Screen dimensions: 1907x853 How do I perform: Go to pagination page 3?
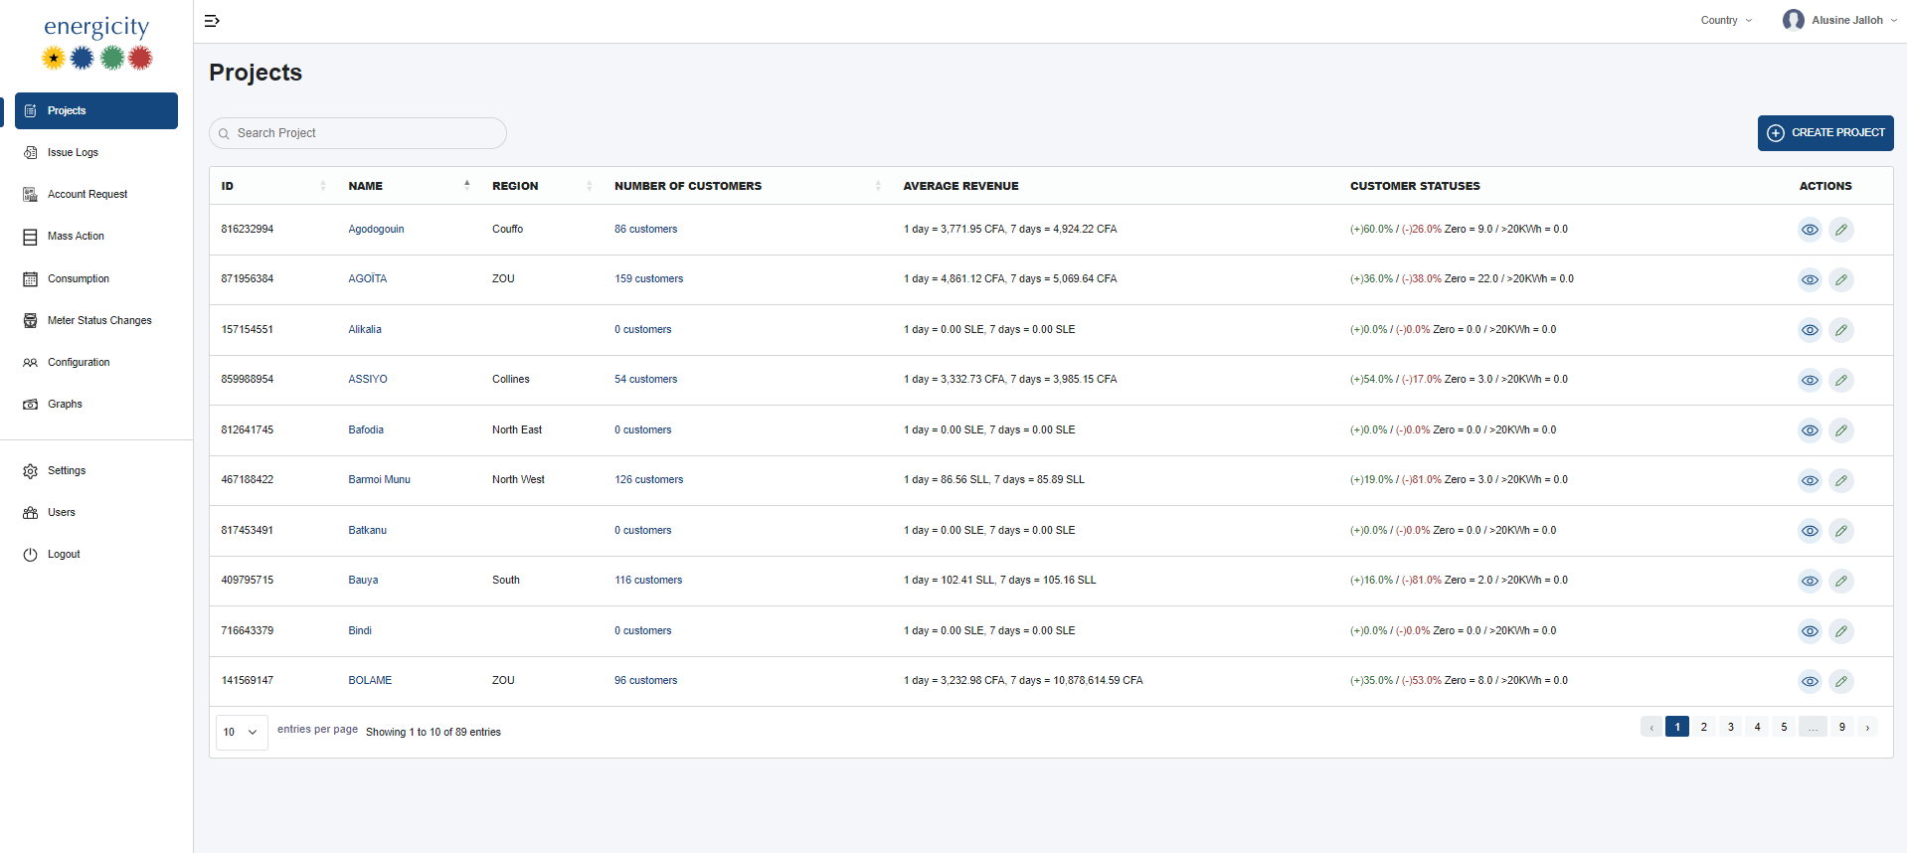[x=1731, y=727]
